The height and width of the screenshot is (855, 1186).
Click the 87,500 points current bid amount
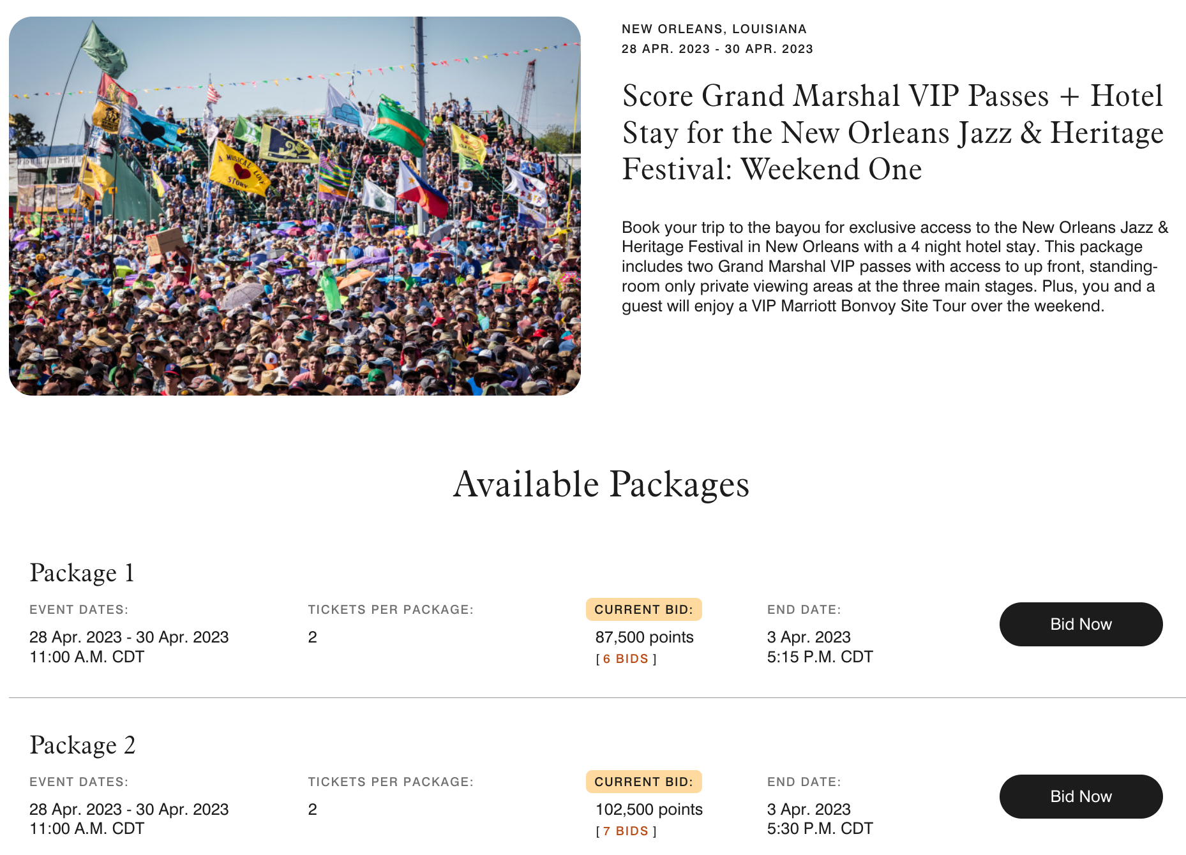click(x=643, y=637)
